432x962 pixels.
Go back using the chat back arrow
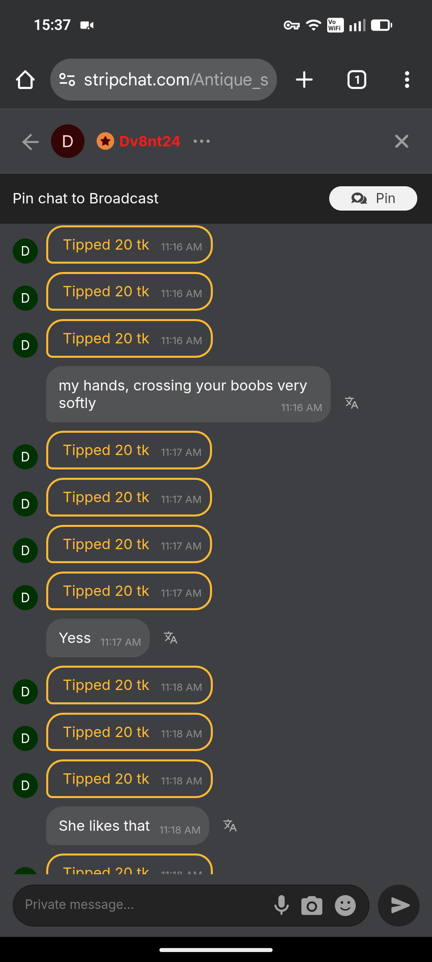click(x=30, y=142)
